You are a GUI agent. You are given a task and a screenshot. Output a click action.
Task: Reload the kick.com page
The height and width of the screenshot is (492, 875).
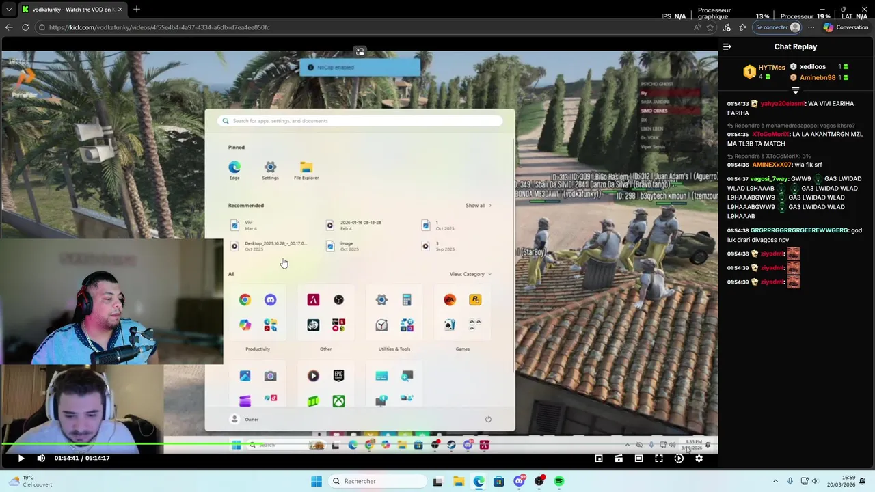[x=25, y=27]
